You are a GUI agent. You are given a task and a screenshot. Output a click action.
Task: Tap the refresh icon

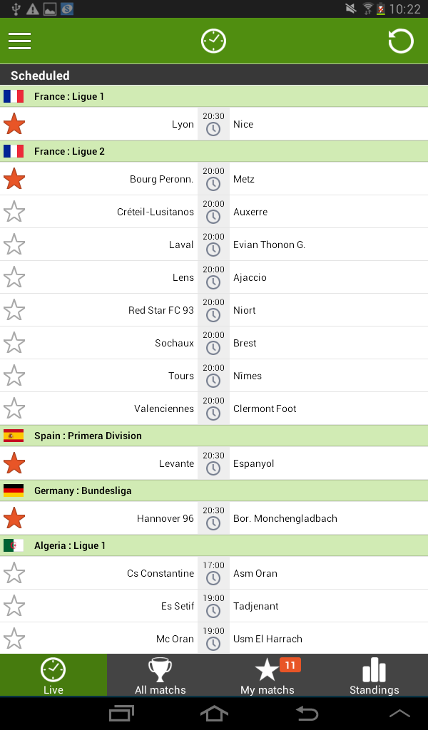point(400,41)
